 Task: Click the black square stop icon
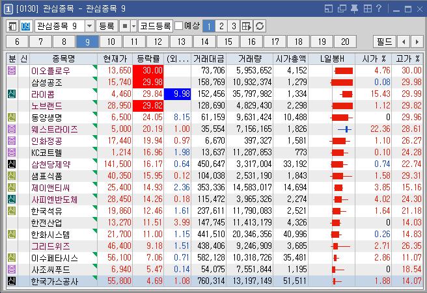coord(125,27)
